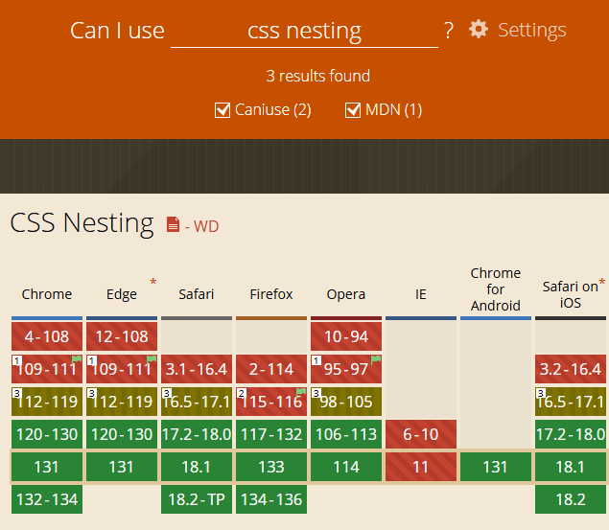Image resolution: width=609 pixels, height=530 pixels.
Task: Click Chrome versions 120-130 cell
Action: click(x=47, y=434)
